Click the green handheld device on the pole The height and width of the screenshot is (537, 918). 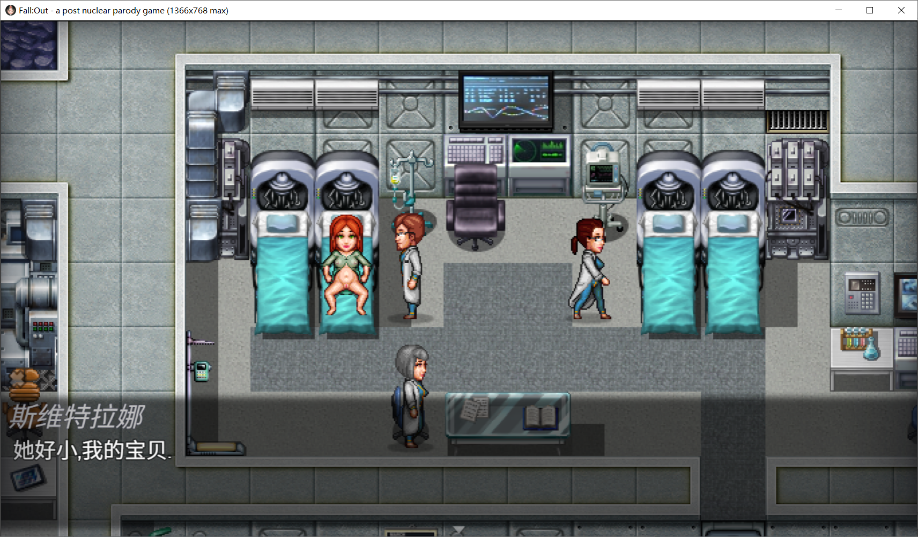[x=201, y=370]
